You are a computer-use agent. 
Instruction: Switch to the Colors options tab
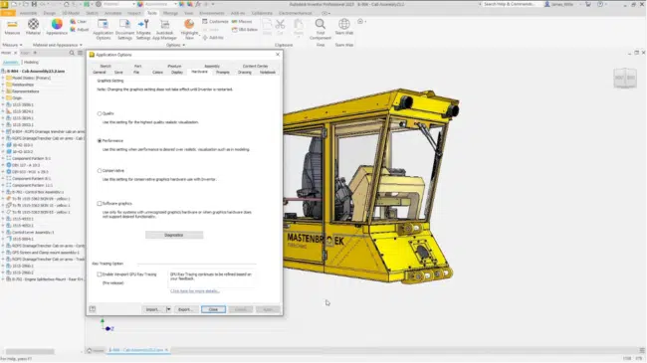click(x=157, y=73)
